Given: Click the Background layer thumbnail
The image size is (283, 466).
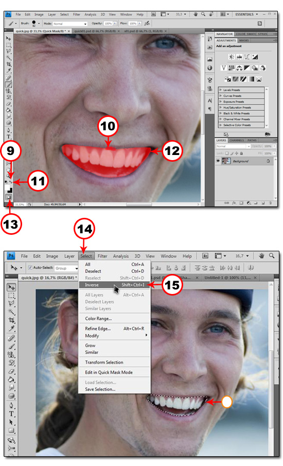Looking at the screenshot, I should (226, 161).
